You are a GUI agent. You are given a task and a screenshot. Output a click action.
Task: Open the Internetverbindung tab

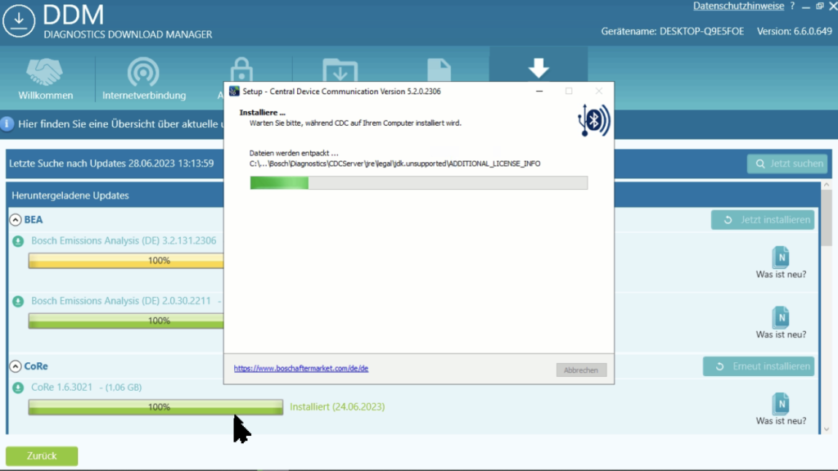144,79
